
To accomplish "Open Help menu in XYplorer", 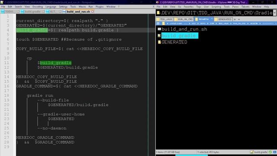I will [x=267, y=7].
